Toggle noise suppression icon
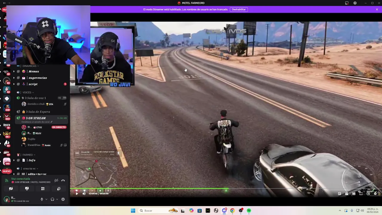The width and height of the screenshot is (382, 215). point(56,181)
